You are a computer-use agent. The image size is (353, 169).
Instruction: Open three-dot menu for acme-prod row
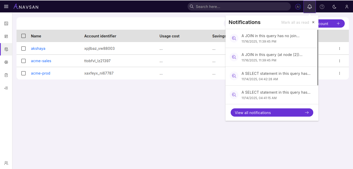coord(340,73)
